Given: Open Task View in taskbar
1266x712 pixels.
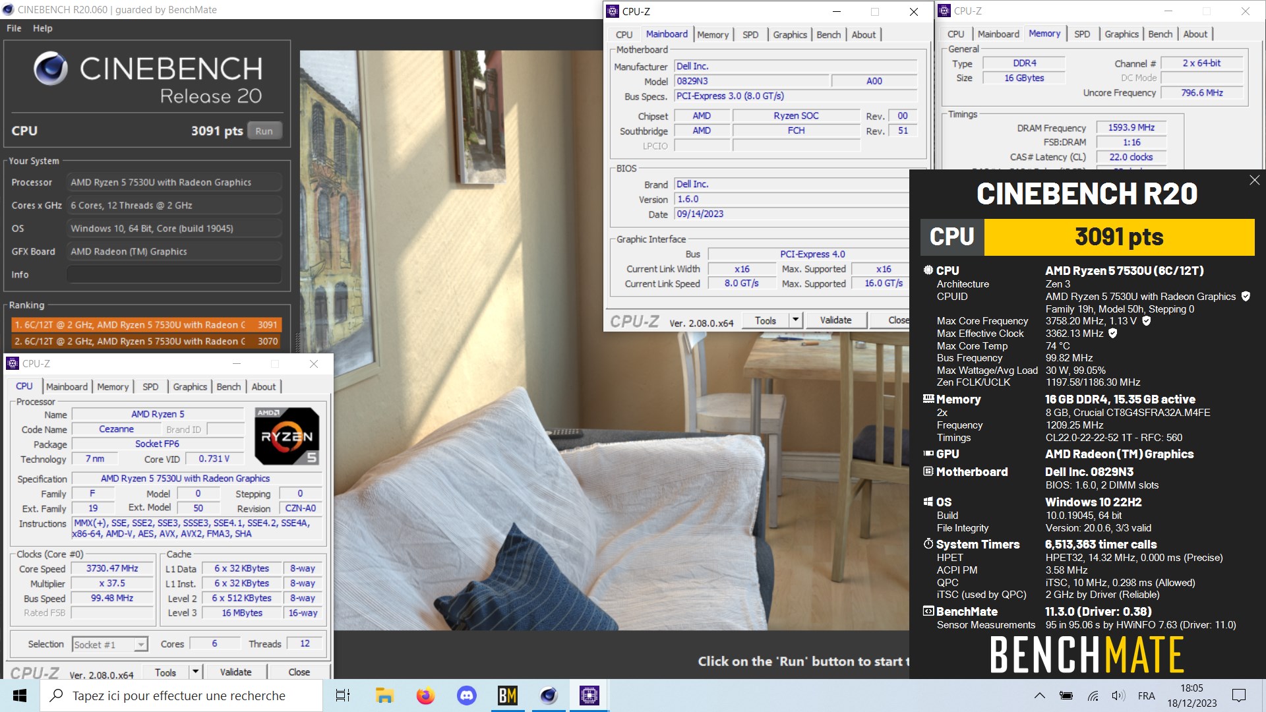Looking at the screenshot, I should click(343, 696).
